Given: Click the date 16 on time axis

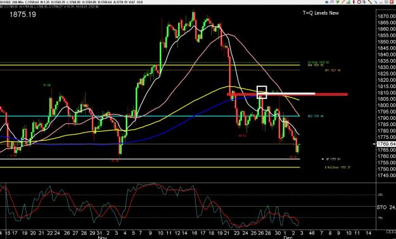Looking at the screenshot, I should click(195, 233).
